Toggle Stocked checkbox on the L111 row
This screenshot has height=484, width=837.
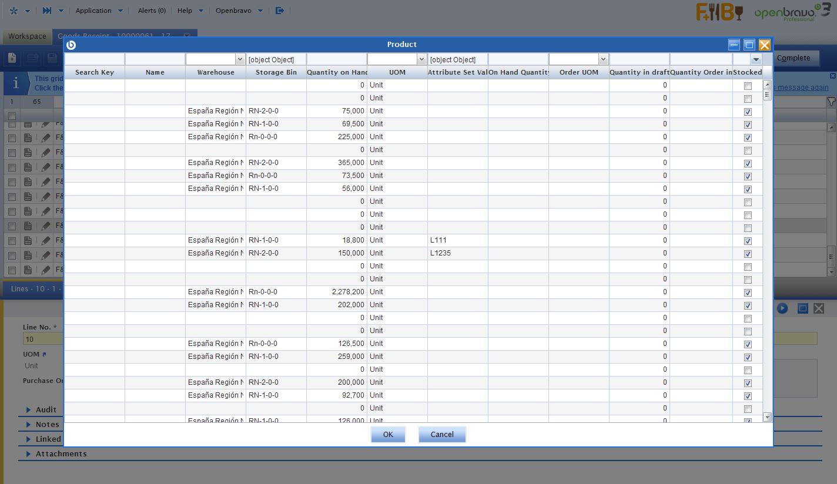748,241
